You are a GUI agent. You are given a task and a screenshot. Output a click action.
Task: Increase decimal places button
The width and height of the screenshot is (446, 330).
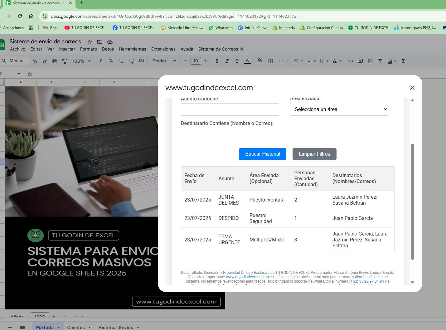[131, 61]
